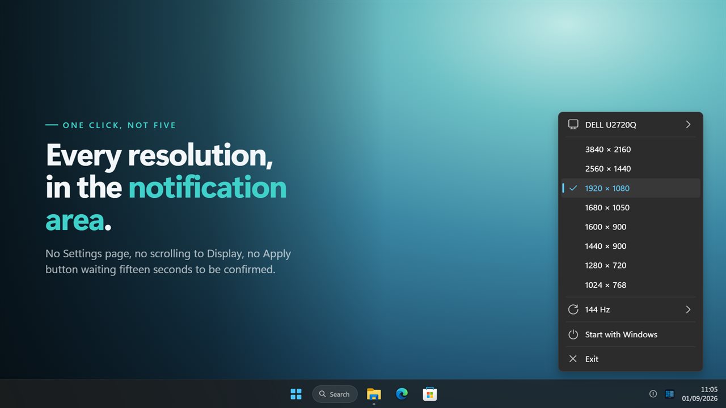Toggle the Start with Windows option
This screenshot has width=726, height=408.
pyautogui.click(x=630, y=334)
